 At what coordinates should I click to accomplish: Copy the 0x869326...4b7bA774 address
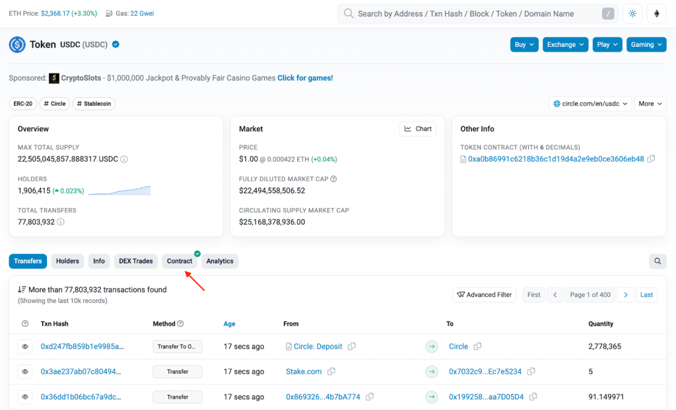pos(370,397)
